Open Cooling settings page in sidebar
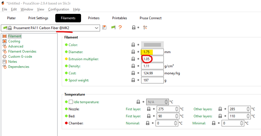The width and height of the screenshot is (261, 136). (14, 41)
